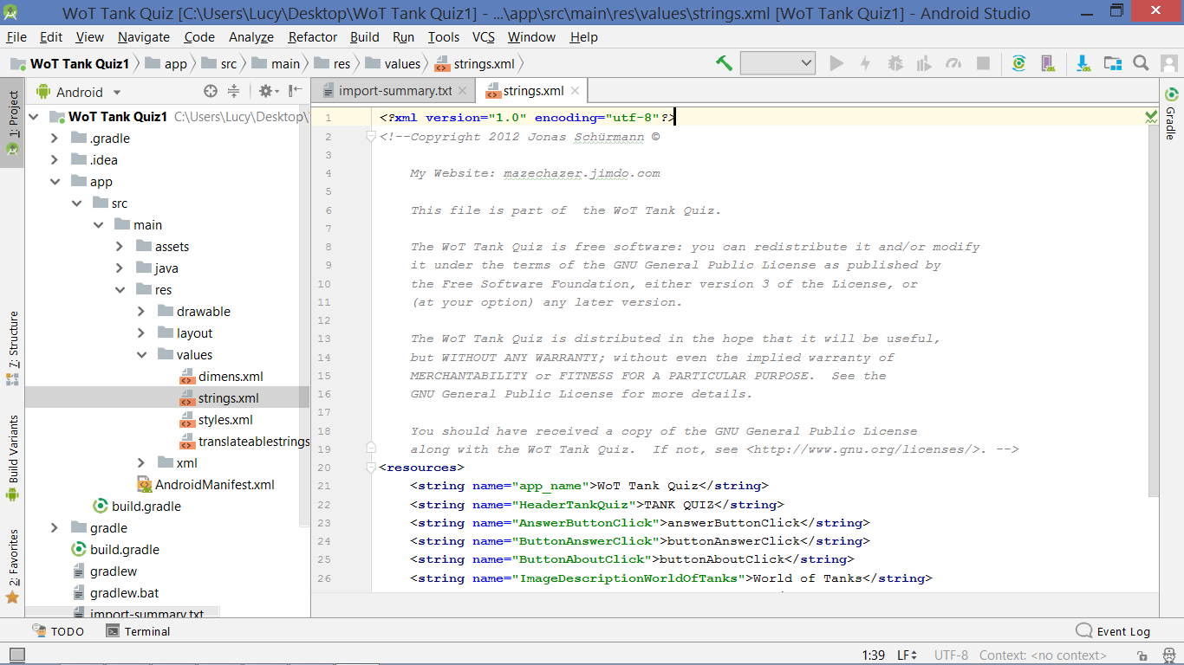Open the Event Log

1114,631
